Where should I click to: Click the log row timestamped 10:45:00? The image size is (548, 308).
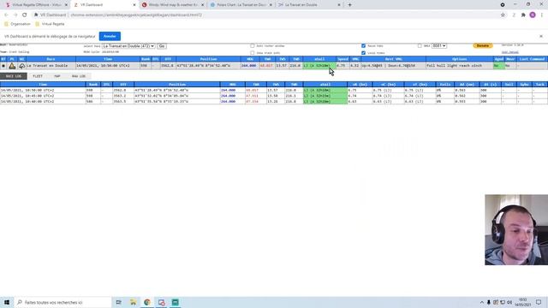pyautogui.click(x=274, y=96)
